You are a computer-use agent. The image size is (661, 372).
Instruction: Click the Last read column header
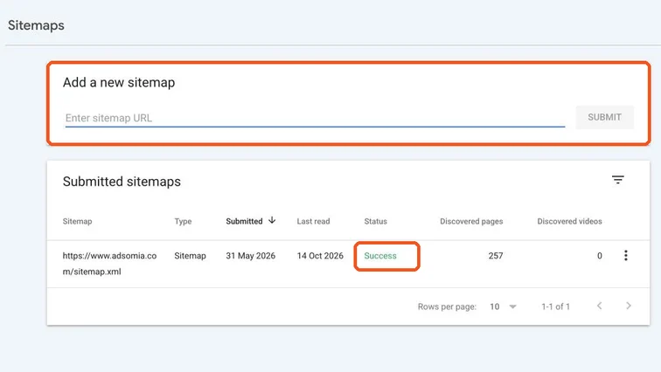point(313,221)
